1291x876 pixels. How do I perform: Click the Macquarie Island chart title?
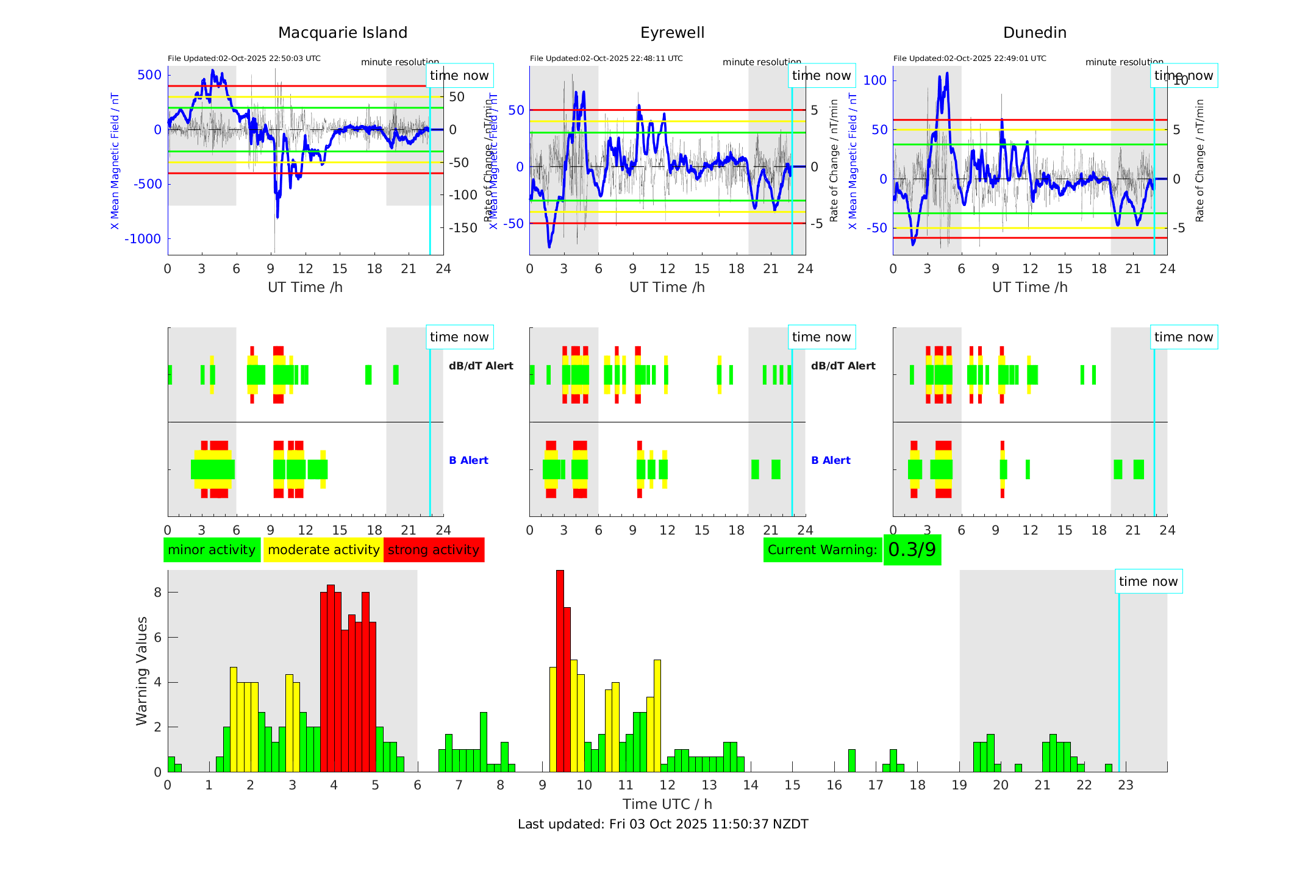[343, 33]
